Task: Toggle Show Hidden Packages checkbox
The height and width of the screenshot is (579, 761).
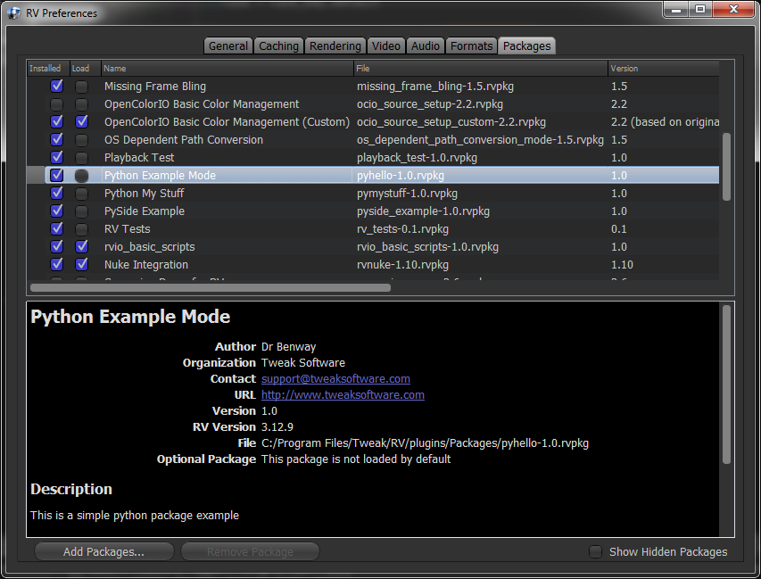Action: 595,552
